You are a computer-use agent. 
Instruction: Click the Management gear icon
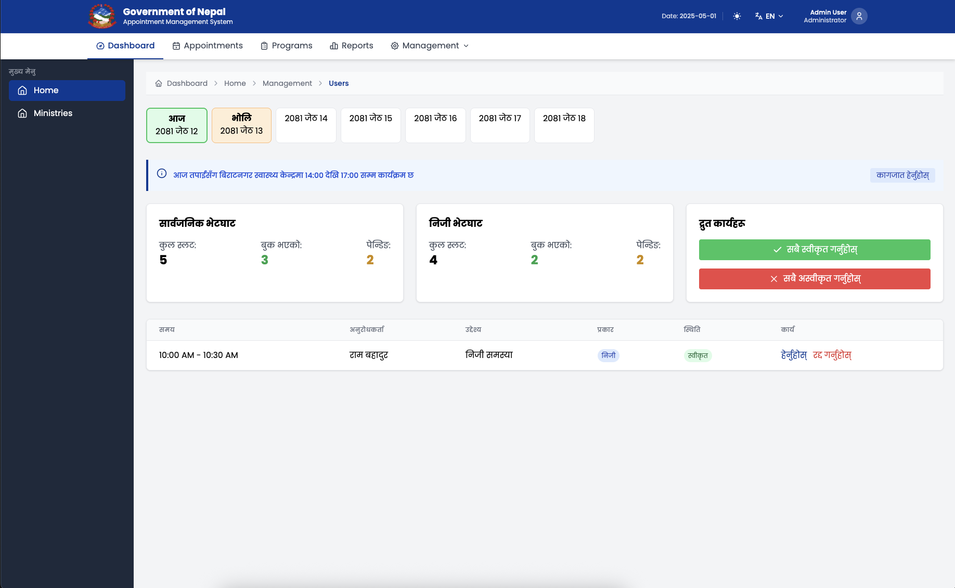[395, 46]
